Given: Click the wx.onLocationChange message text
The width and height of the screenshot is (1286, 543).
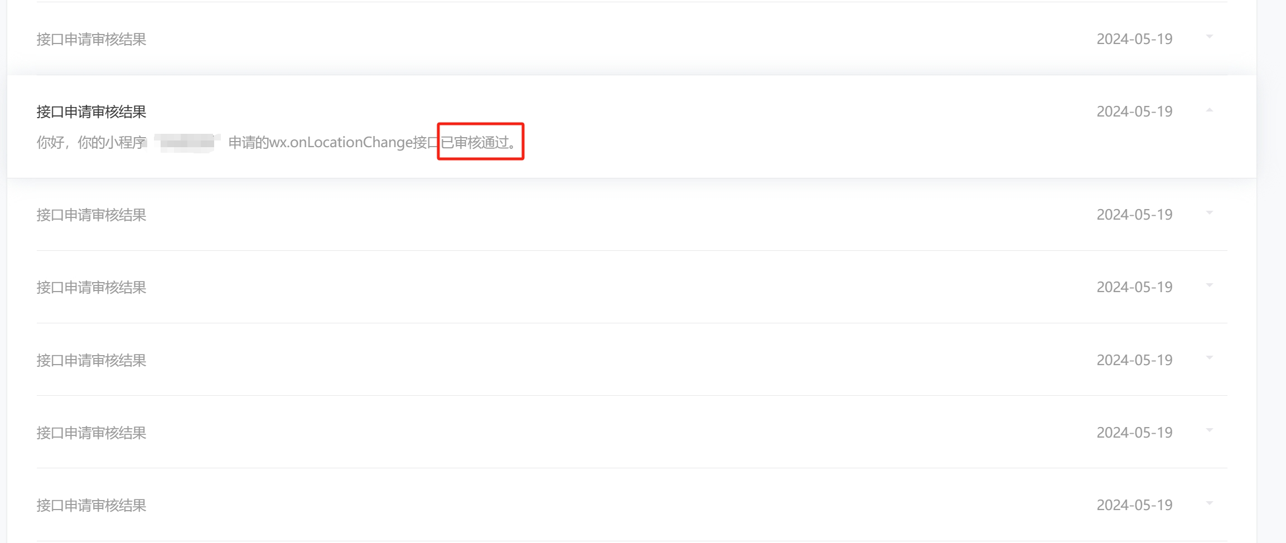Looking at the screenshot, I should tap(341, 143).
